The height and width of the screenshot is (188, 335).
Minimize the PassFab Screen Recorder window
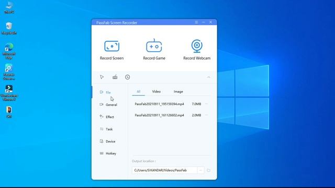204,22
